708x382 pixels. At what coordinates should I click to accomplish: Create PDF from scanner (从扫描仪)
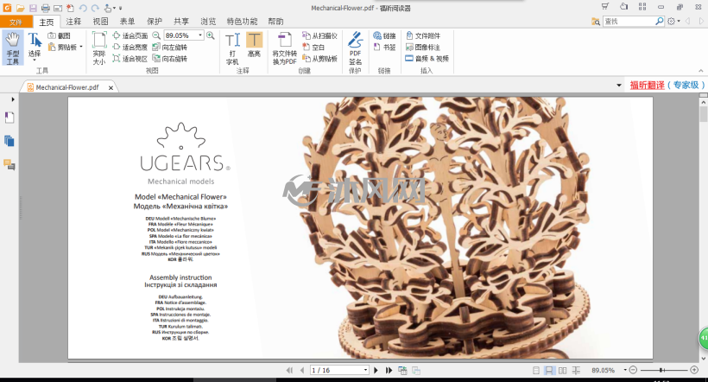(319, 35)
